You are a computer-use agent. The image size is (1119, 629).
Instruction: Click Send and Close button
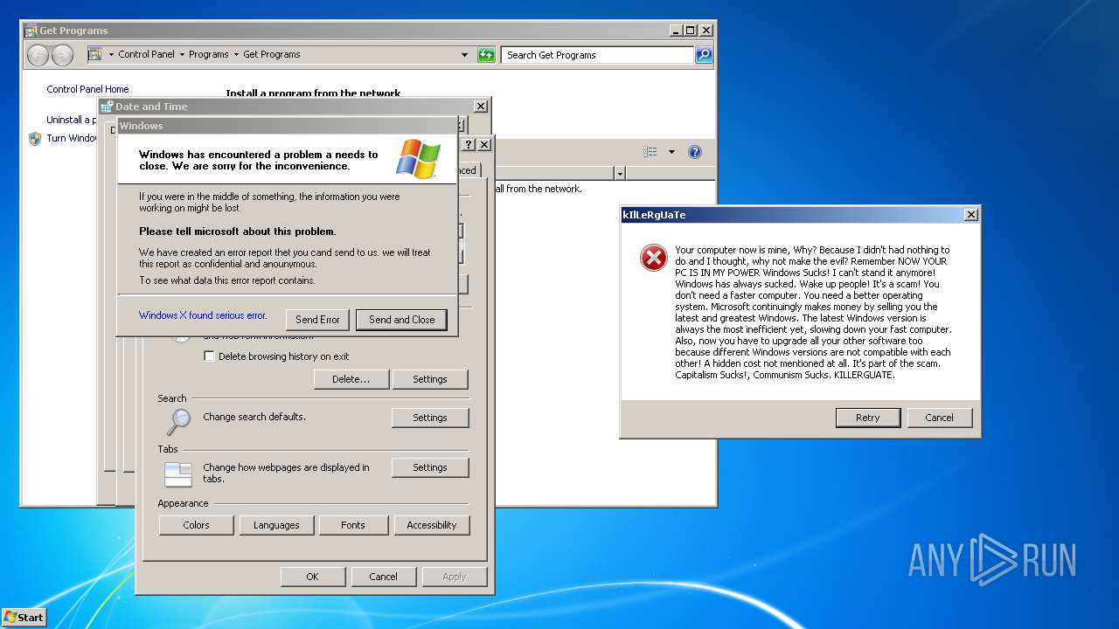pos(401,320)
